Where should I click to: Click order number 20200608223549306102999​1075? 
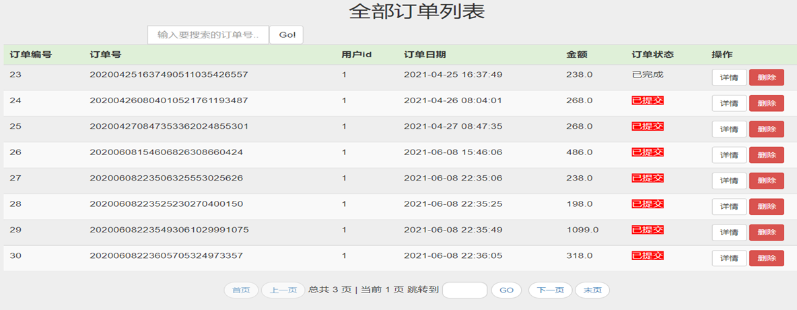pos(169,230)
